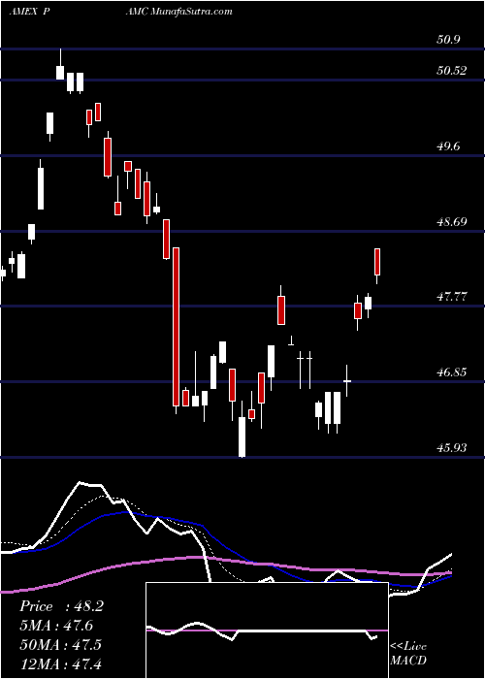
Task: Click inside the MACD inset chart
Action: (267, 630)
